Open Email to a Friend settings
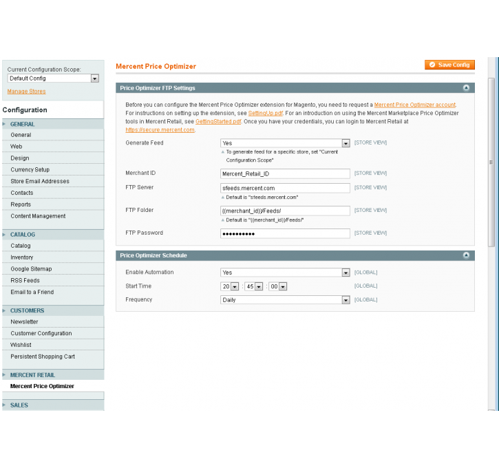The image size is (499, 468). 53,292
